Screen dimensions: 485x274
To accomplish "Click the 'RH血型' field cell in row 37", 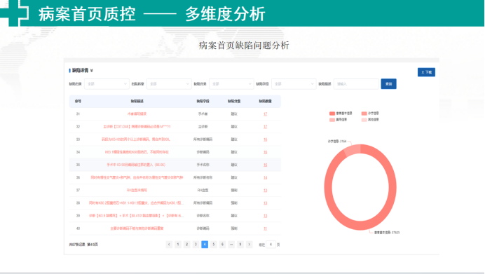I will 203,191.
